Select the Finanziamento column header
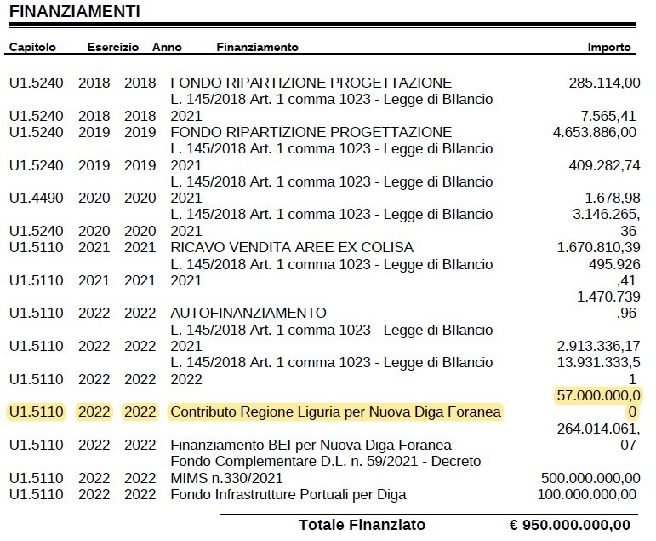This screenshot has height=541, width=656. [257, 48]
